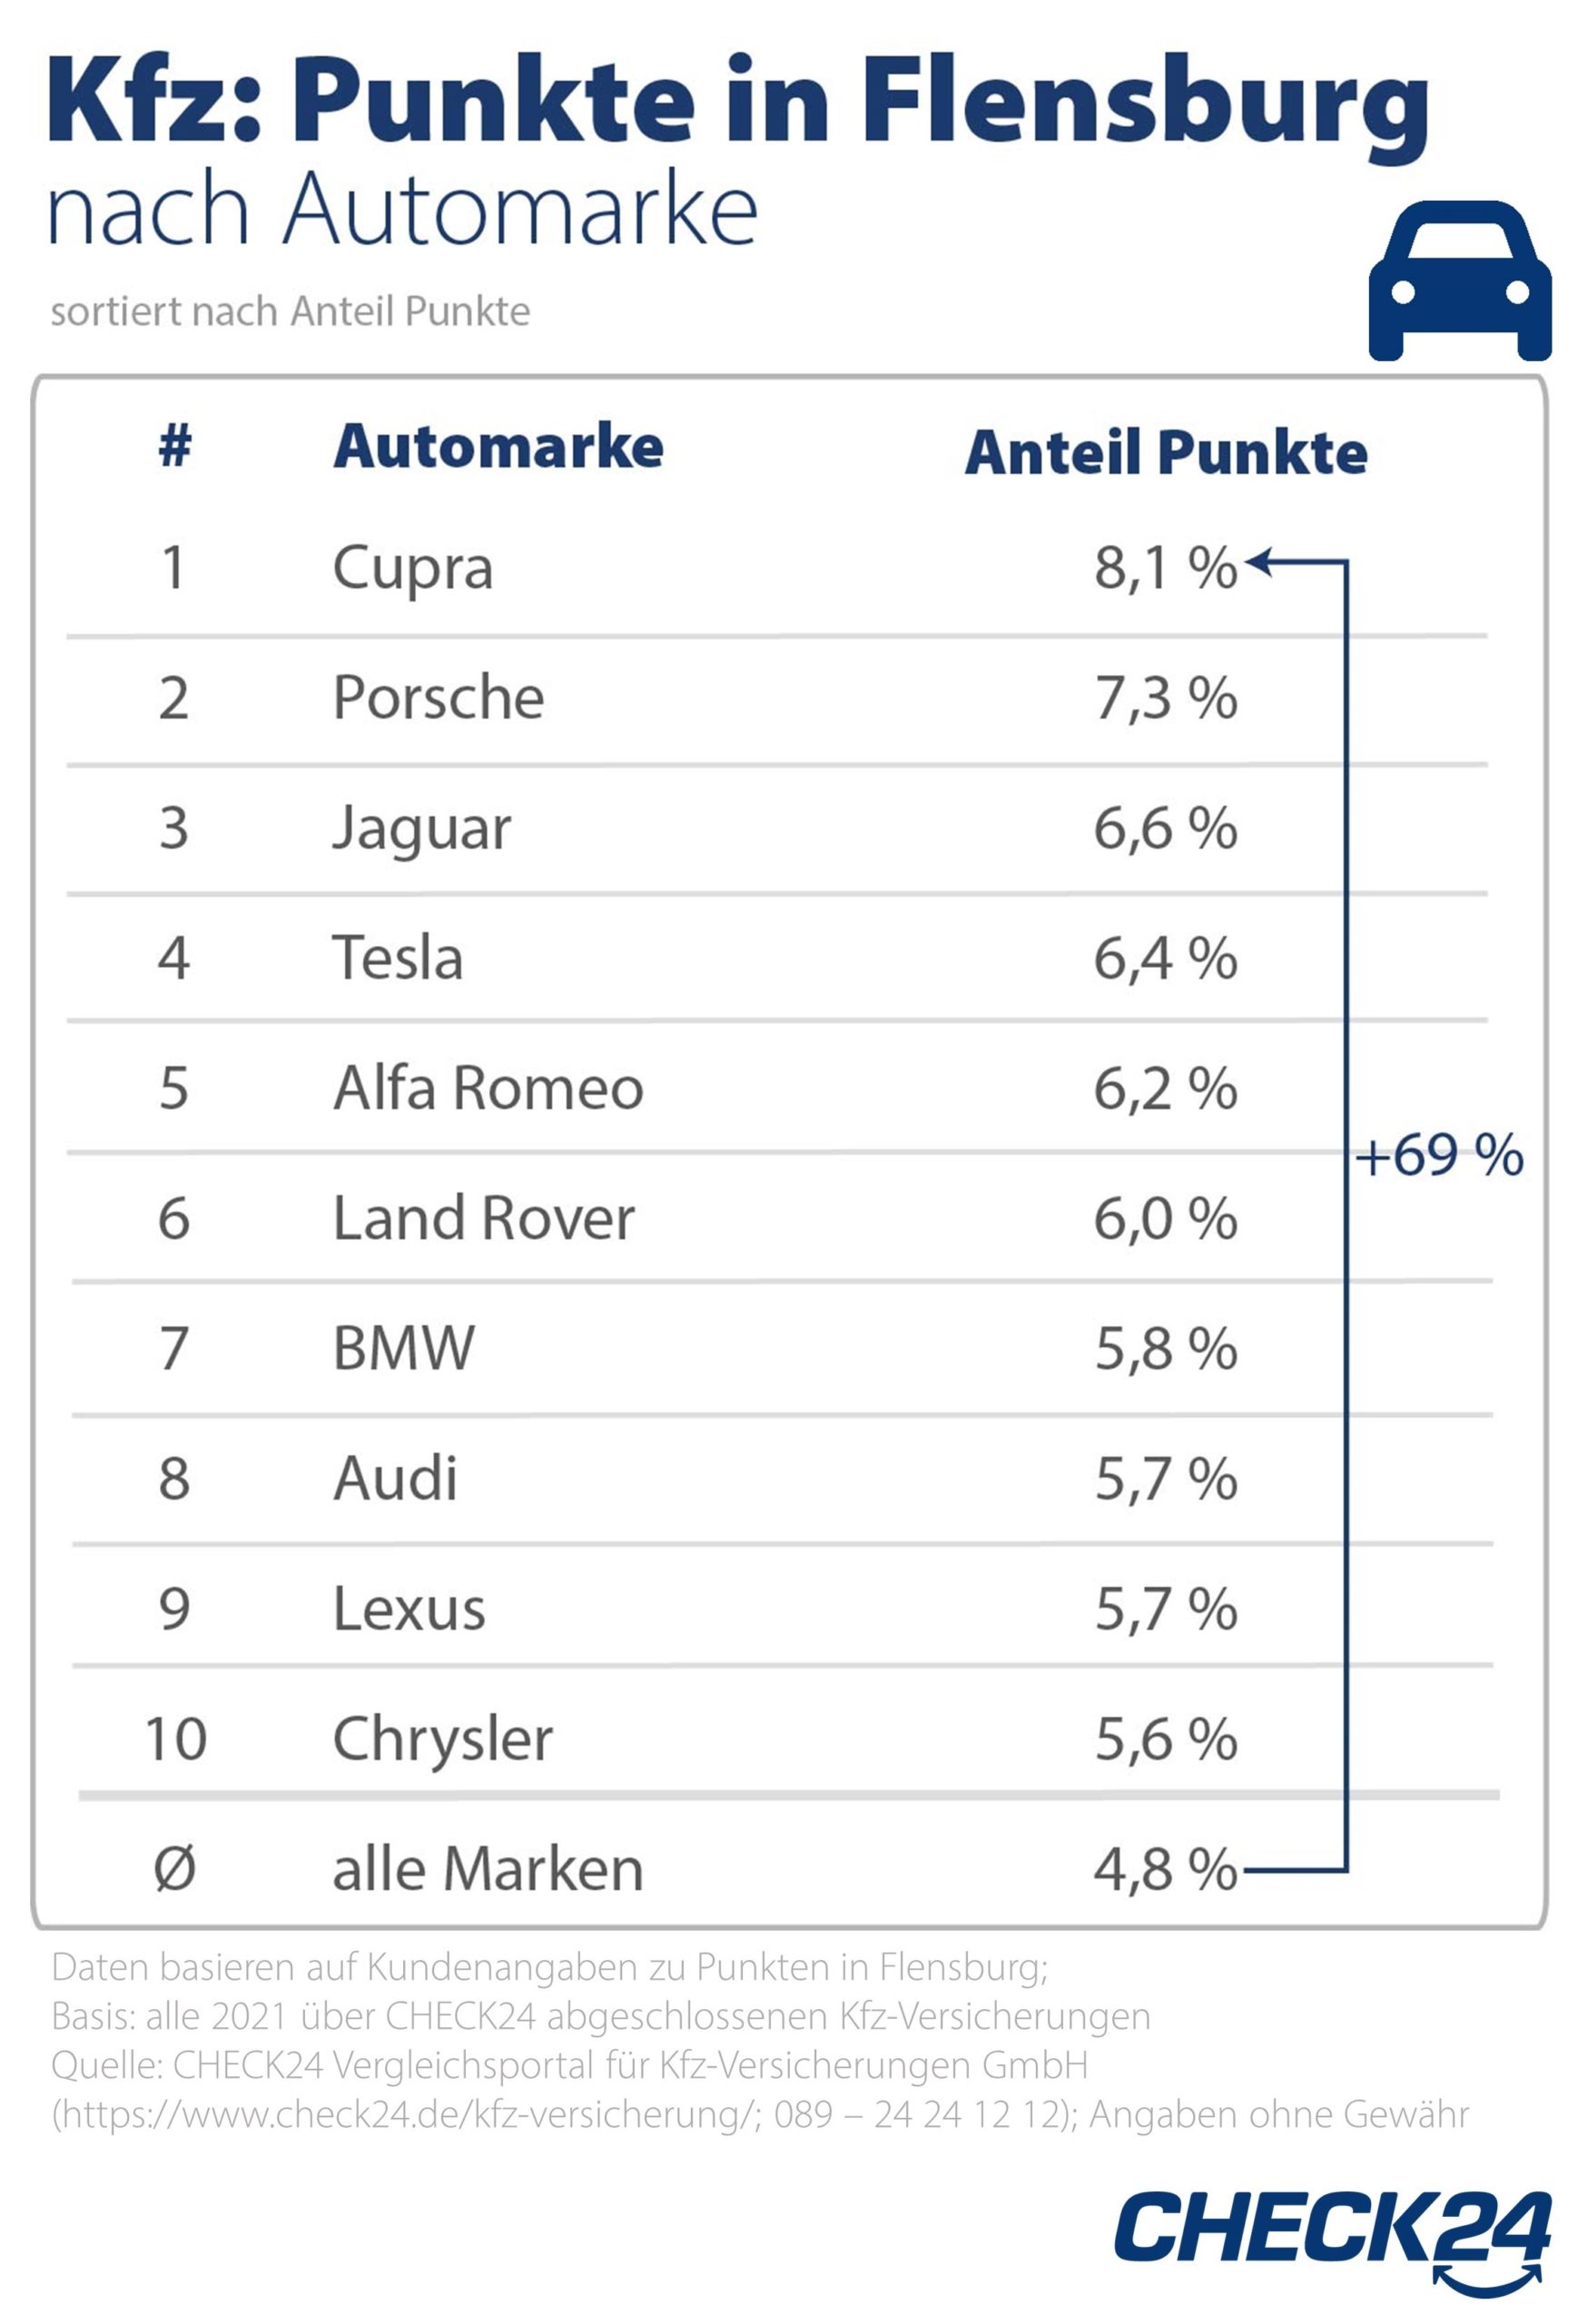Click the blue car icon
Viewport: 1578px width, 2324px height.
coord(1459,281)
